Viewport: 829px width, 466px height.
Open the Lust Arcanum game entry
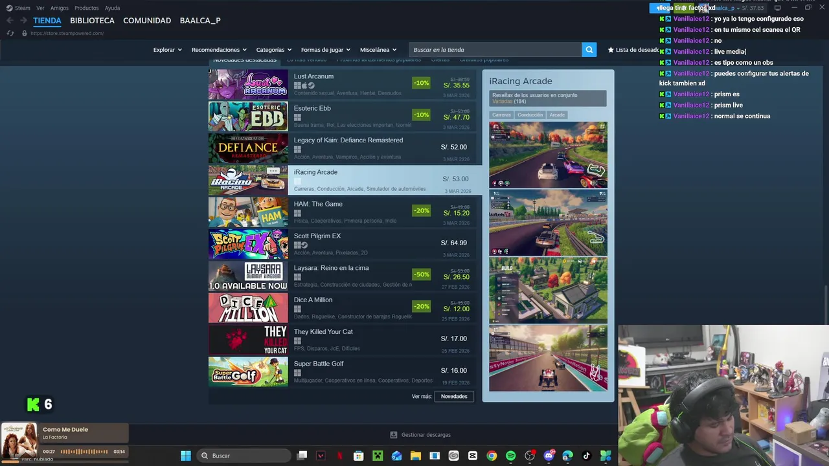pos(342,84)
